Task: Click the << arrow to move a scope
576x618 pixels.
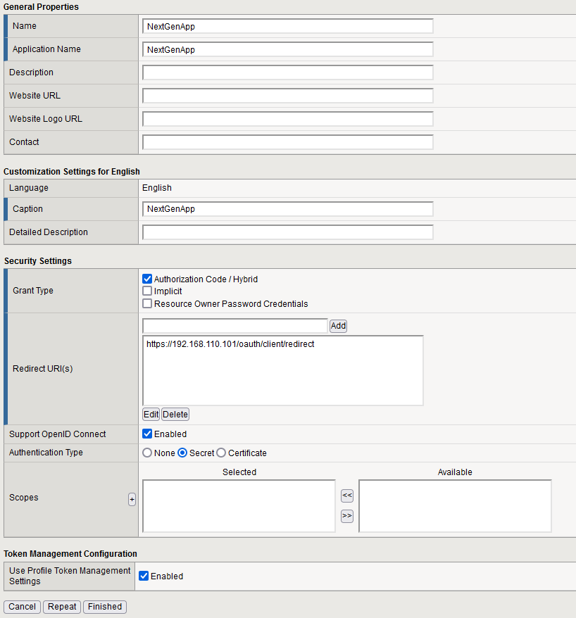Action: tap(346, 495)
